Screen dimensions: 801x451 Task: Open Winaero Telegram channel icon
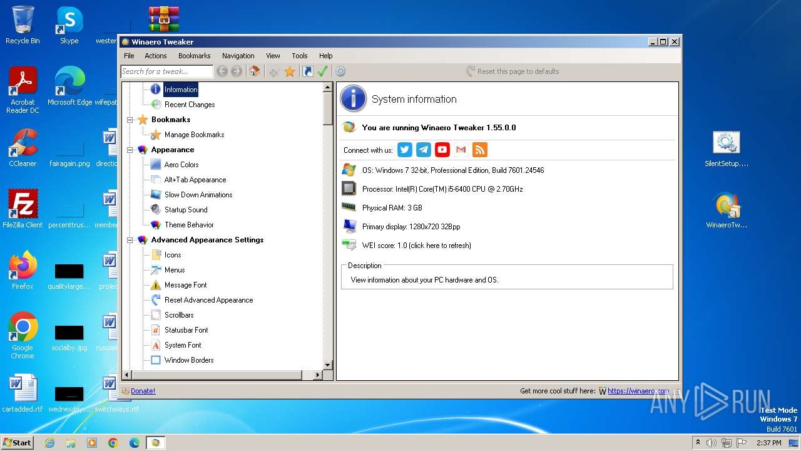pos(424,150)
